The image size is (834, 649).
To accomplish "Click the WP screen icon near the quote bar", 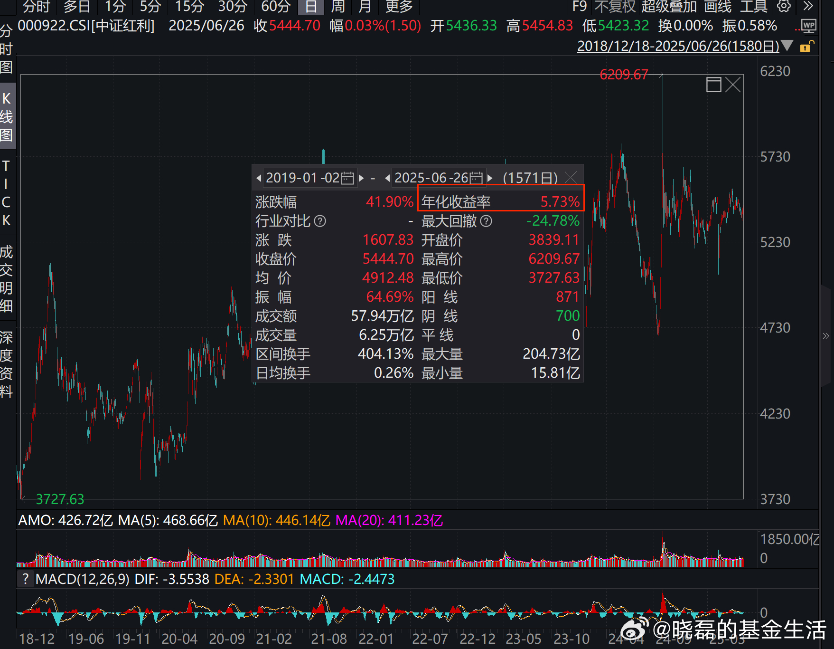I will coord(809,26).
